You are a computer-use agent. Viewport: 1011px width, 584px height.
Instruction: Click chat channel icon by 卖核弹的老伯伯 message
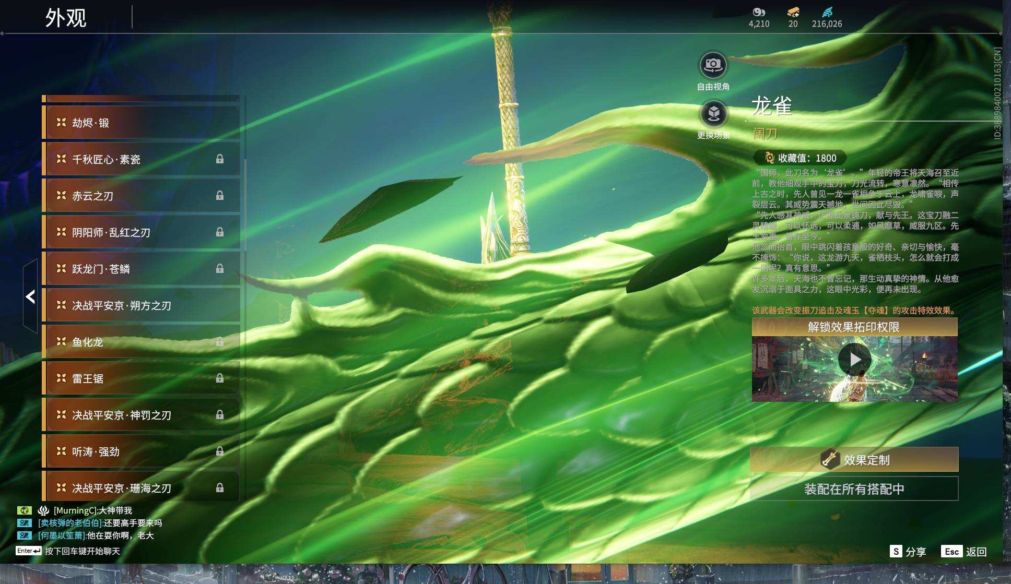(x=24, y=522)
